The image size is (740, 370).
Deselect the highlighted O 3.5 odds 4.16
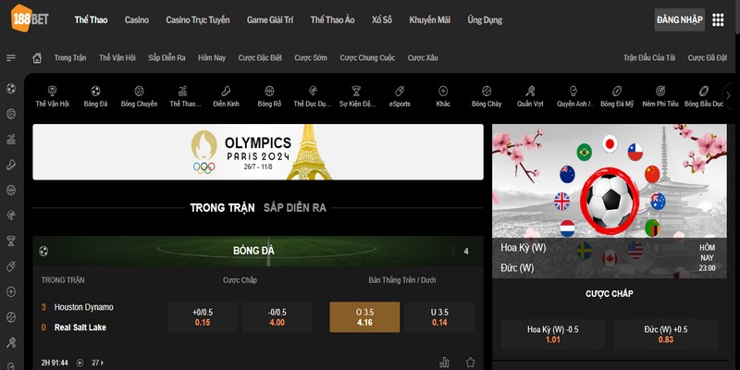364,316
